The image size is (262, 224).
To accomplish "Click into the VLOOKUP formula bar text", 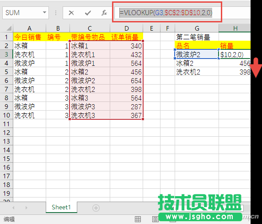I will [x=166, y=13].
